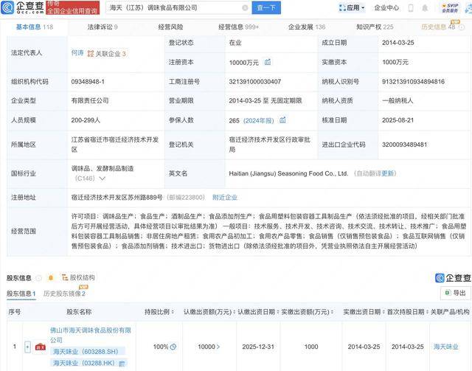Image resolution: width=472 pixels, height=371 pixels.
Task: Open the notifications bell icon
Action: click(x=425, y=8)
